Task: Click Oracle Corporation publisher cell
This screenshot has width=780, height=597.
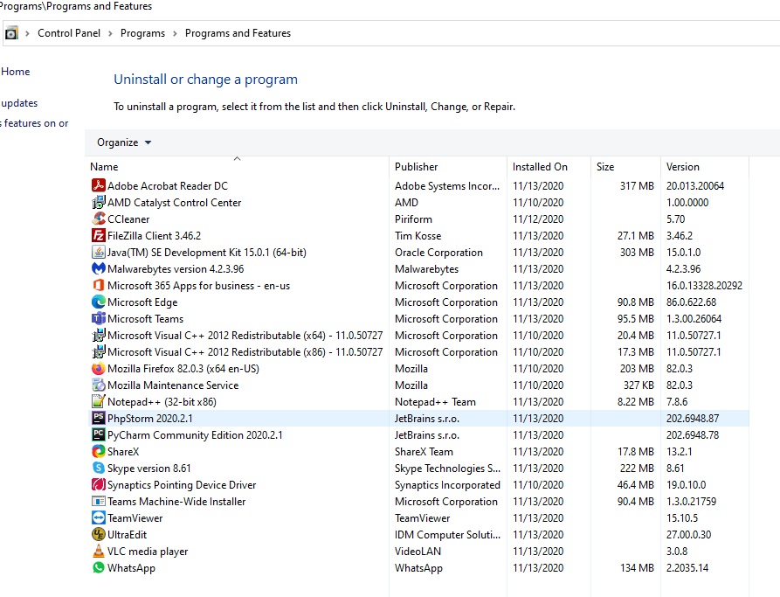Action: click(x=438, y=253)
